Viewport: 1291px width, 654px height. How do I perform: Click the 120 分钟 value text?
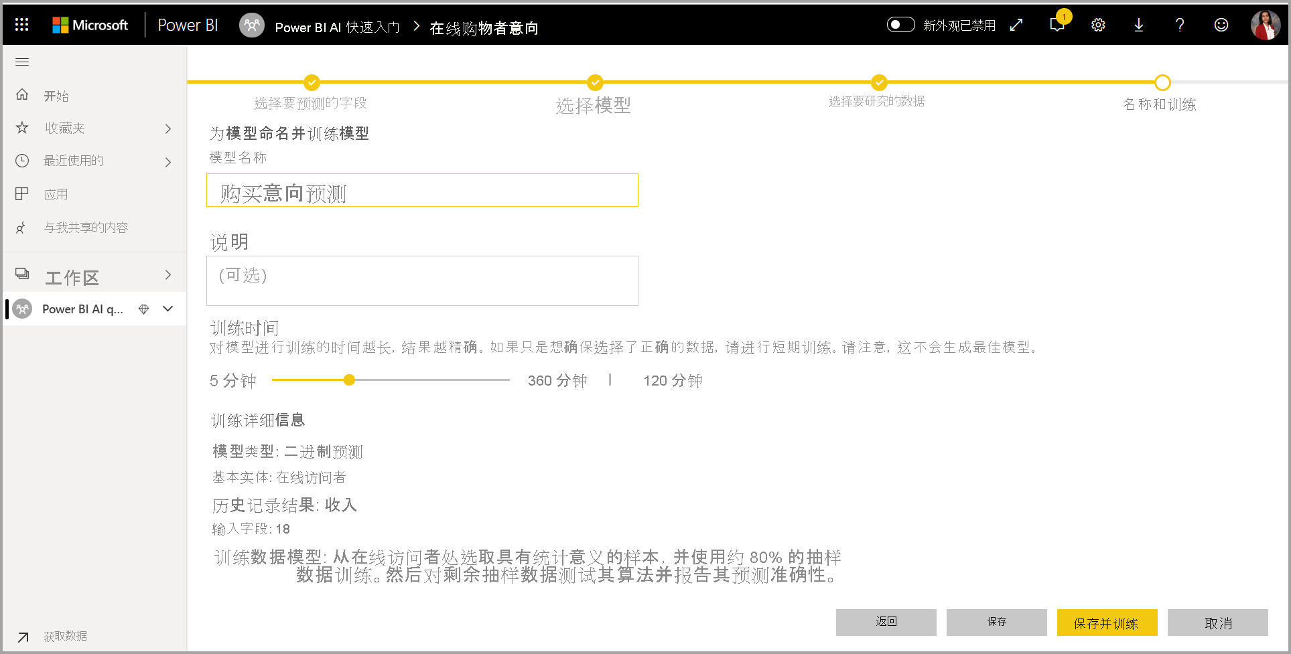[x=673, y=381]
